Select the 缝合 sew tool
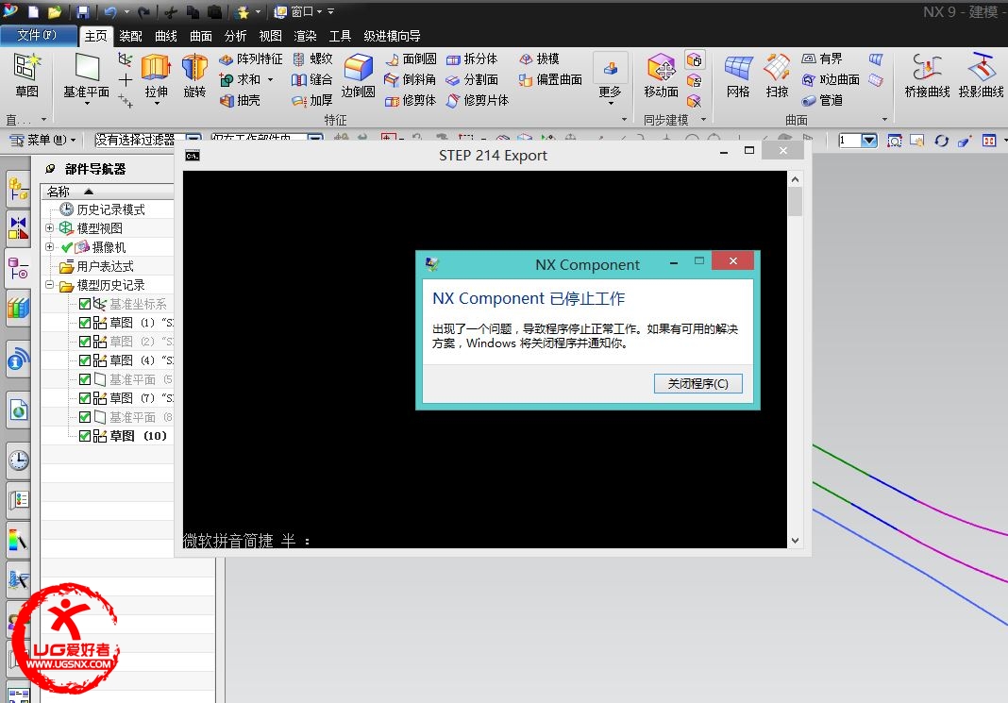The image size is (1008, 703). click(x=312, y=79)
